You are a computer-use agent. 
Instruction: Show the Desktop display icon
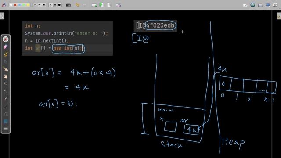pyautogui.click(x=268, y=5)
